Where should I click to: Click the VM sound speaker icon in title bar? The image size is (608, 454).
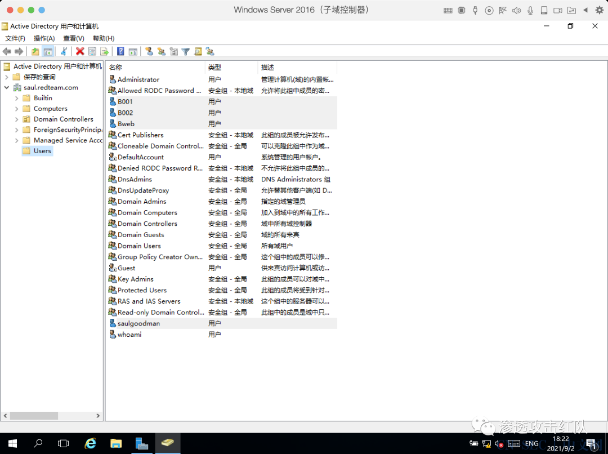516,11
